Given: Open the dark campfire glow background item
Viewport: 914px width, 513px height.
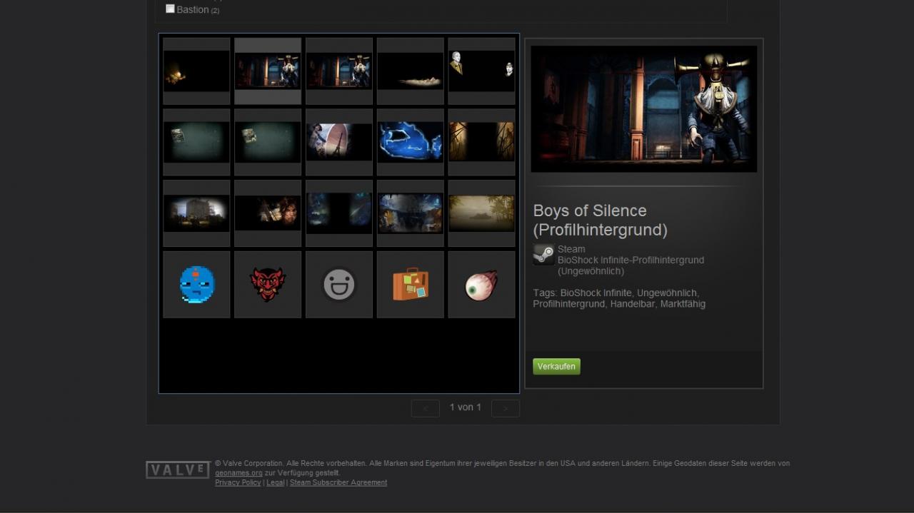Looking at the screenshot, I should (196, 71).
